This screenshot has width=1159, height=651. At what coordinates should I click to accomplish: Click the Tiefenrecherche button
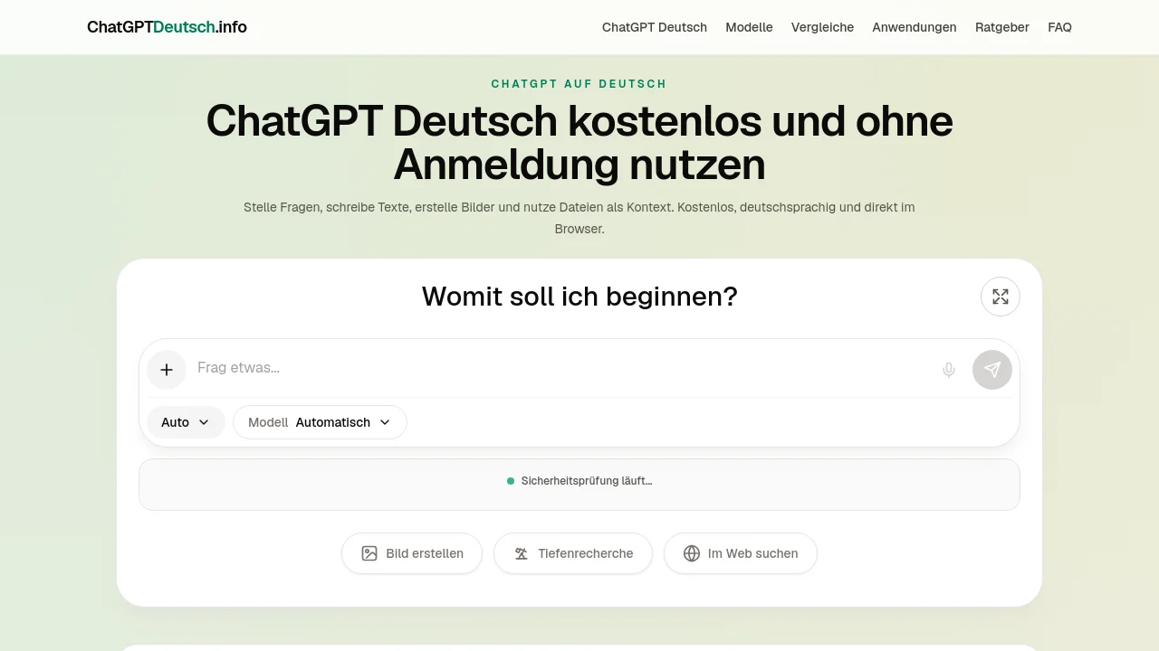click(573, 553)
